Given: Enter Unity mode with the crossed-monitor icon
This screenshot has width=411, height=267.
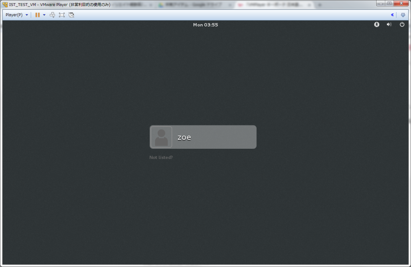Looking at the screenshot, I should pos(71,15).
